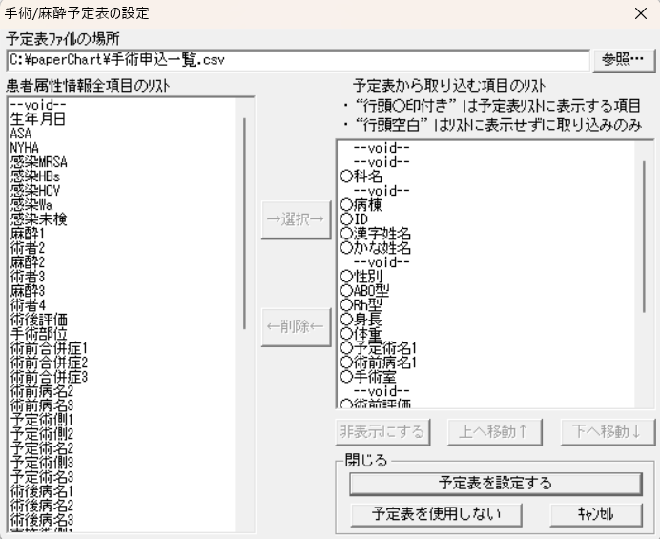Click the 参照… browse button
The width and height of the screenshot is (660, 539).
623,59
